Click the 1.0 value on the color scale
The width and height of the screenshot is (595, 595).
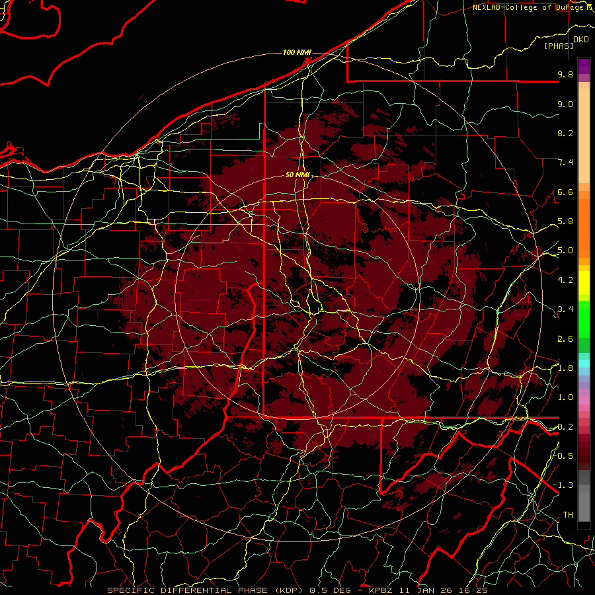click(565, 397)
